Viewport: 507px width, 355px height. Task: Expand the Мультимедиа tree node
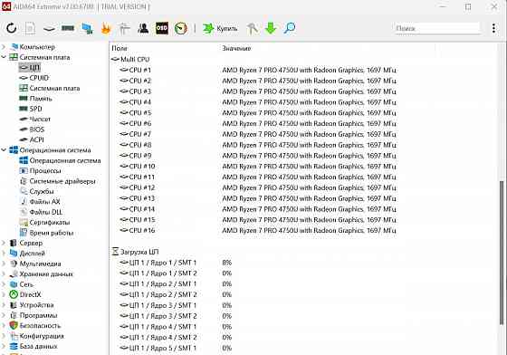(4, 264)
